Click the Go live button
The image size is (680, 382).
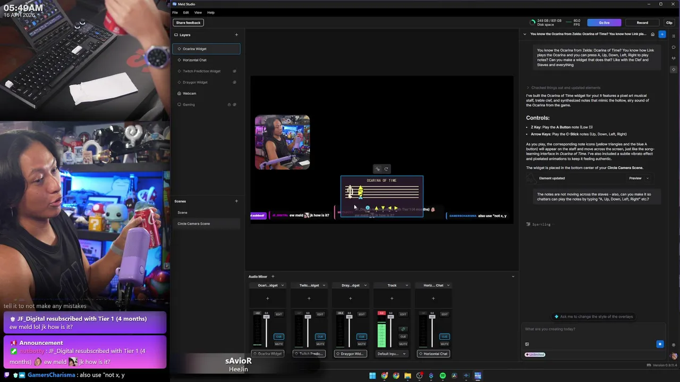click(604, 23)
